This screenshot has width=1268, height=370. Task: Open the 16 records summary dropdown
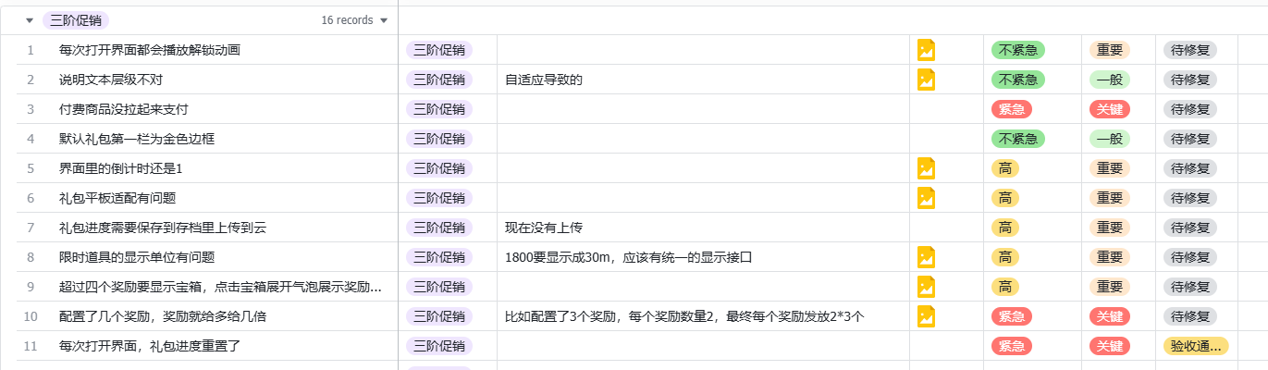[354, 20]
